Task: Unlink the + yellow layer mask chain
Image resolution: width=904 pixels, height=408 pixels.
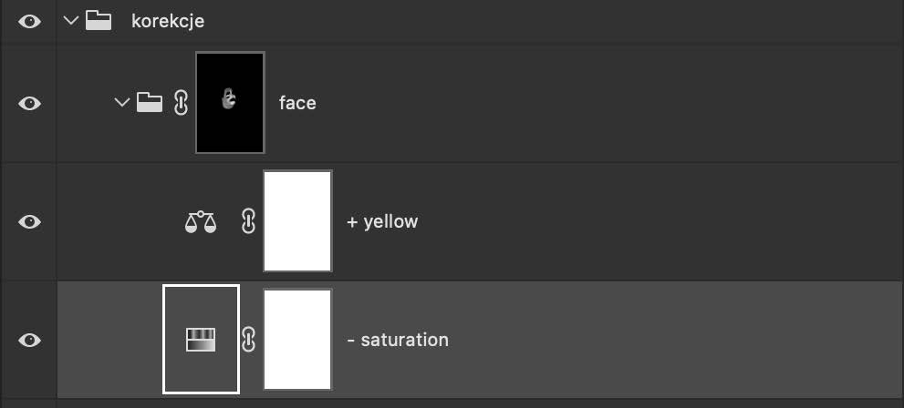Action: [x=247, y=221]
